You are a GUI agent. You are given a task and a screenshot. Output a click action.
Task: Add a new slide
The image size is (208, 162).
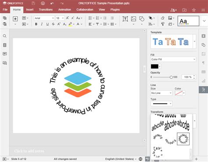[x=15, y=19]
